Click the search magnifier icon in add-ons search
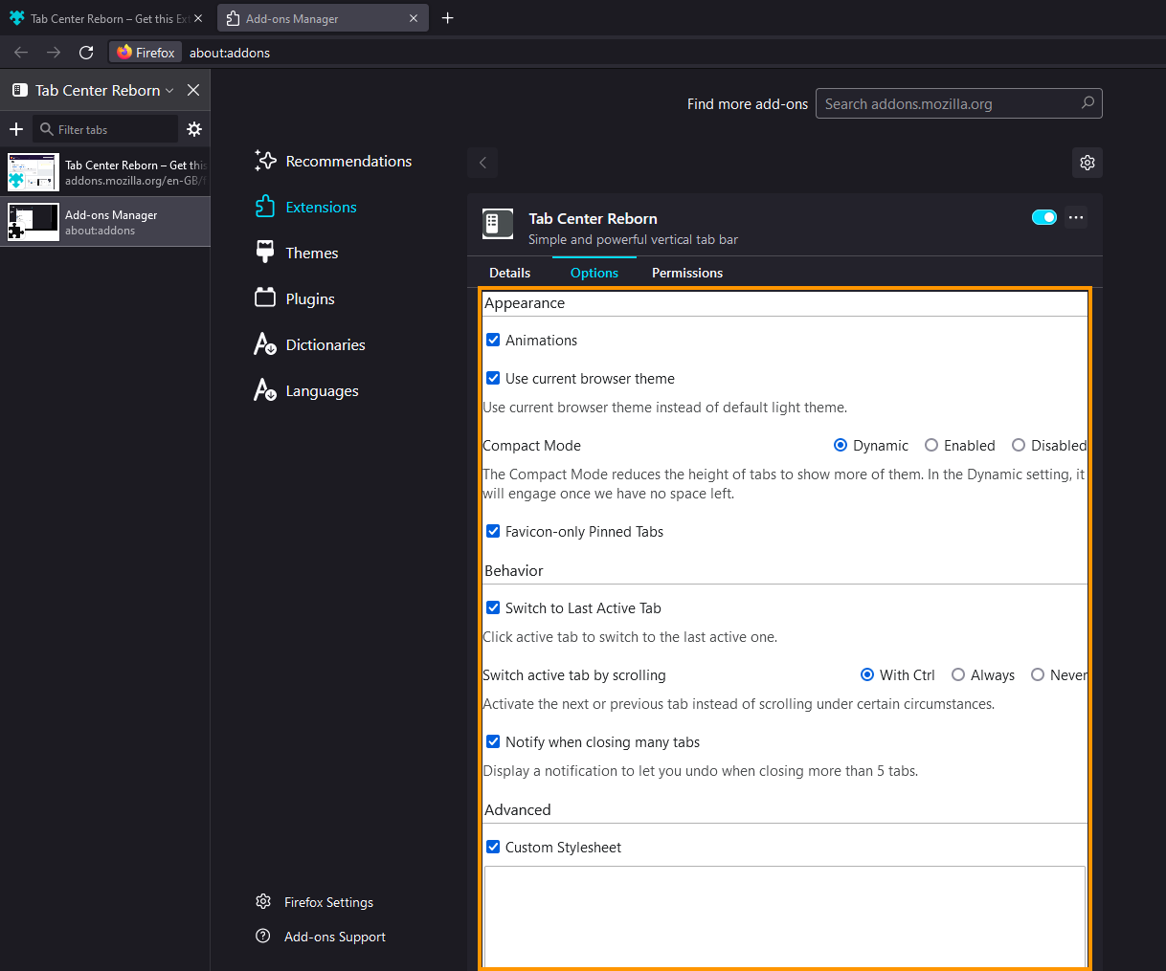This screenshot has height=971, width=1166. tap(1088, 103)
